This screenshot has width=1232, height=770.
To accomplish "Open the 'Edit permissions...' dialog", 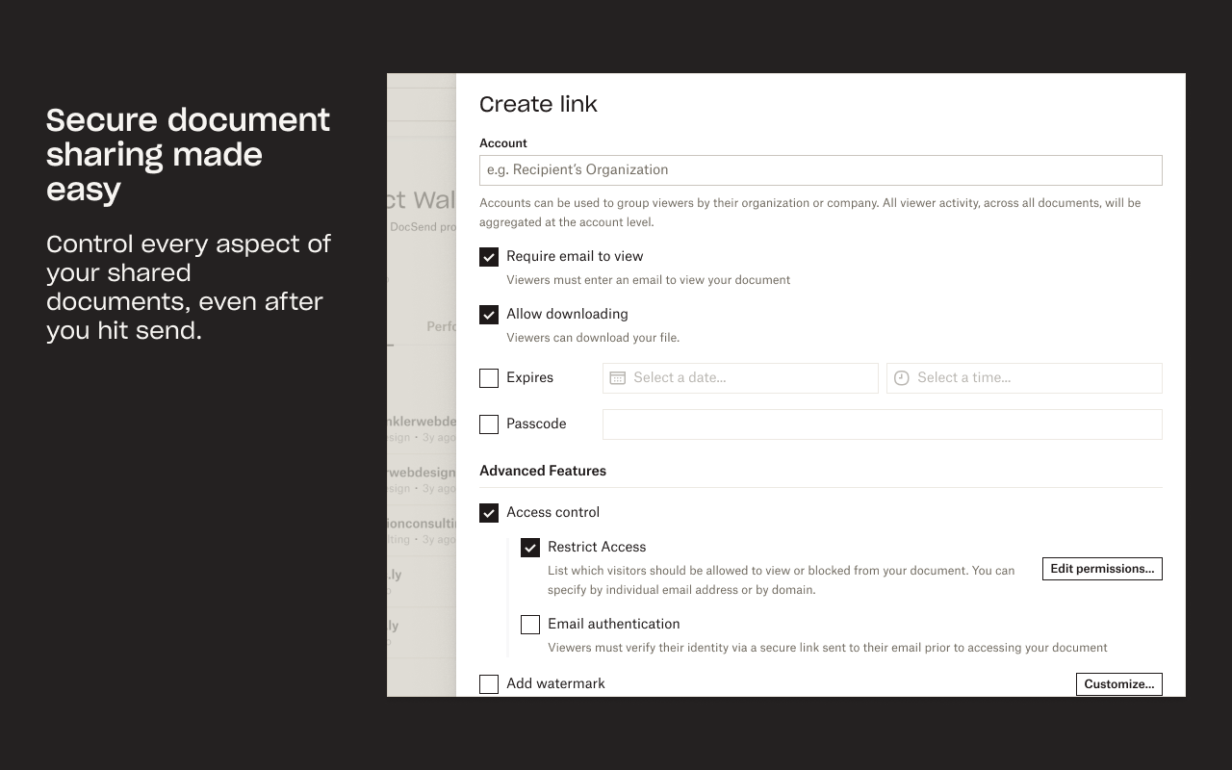I will [x=1102, y=569].
